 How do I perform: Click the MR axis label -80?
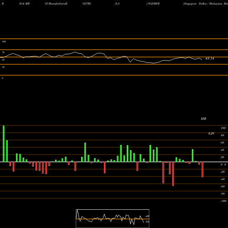223,194
